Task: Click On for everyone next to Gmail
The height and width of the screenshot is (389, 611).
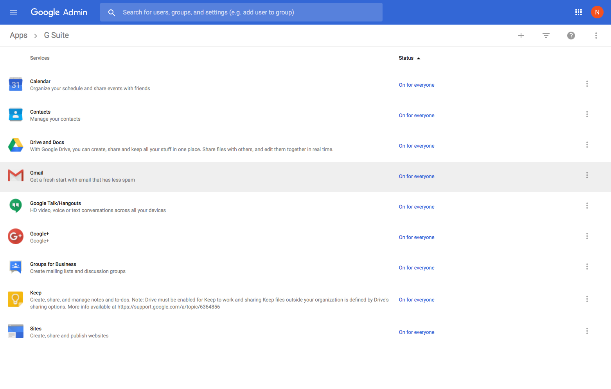Action: click(416, 176)
